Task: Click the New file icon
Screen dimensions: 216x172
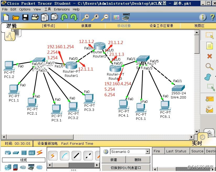Action: click(6, 17)
